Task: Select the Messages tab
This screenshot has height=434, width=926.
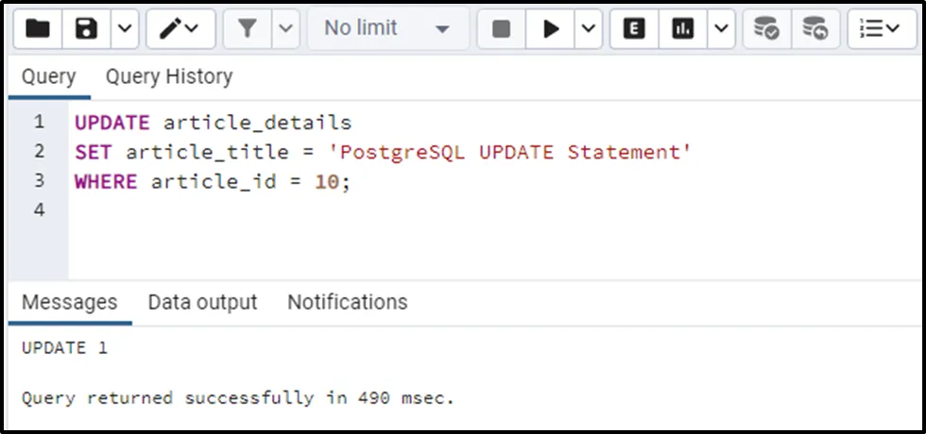Action: point(69,302)
